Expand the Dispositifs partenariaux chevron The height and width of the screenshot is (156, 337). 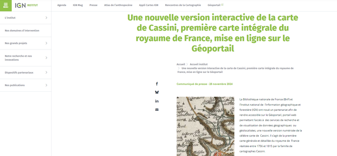click(x=46, y=73)
